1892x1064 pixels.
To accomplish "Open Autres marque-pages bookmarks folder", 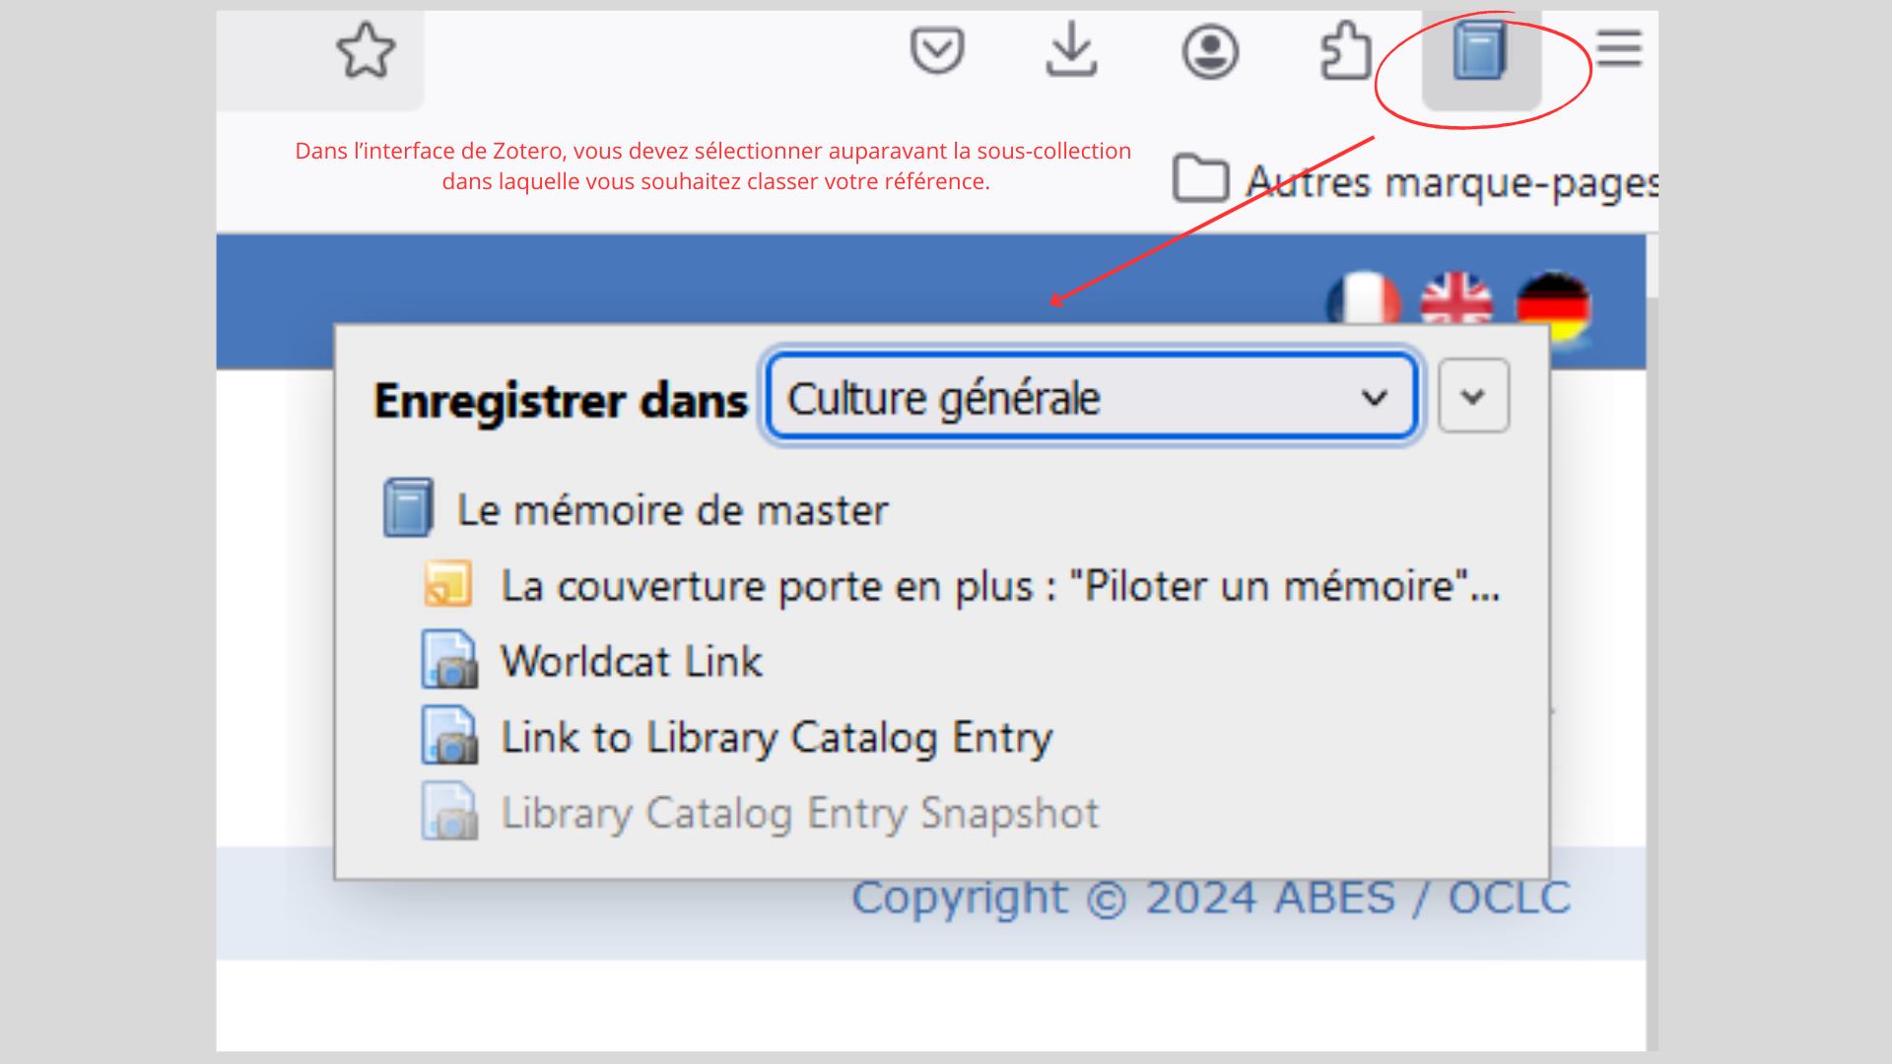I will [x=1415, y=181].
